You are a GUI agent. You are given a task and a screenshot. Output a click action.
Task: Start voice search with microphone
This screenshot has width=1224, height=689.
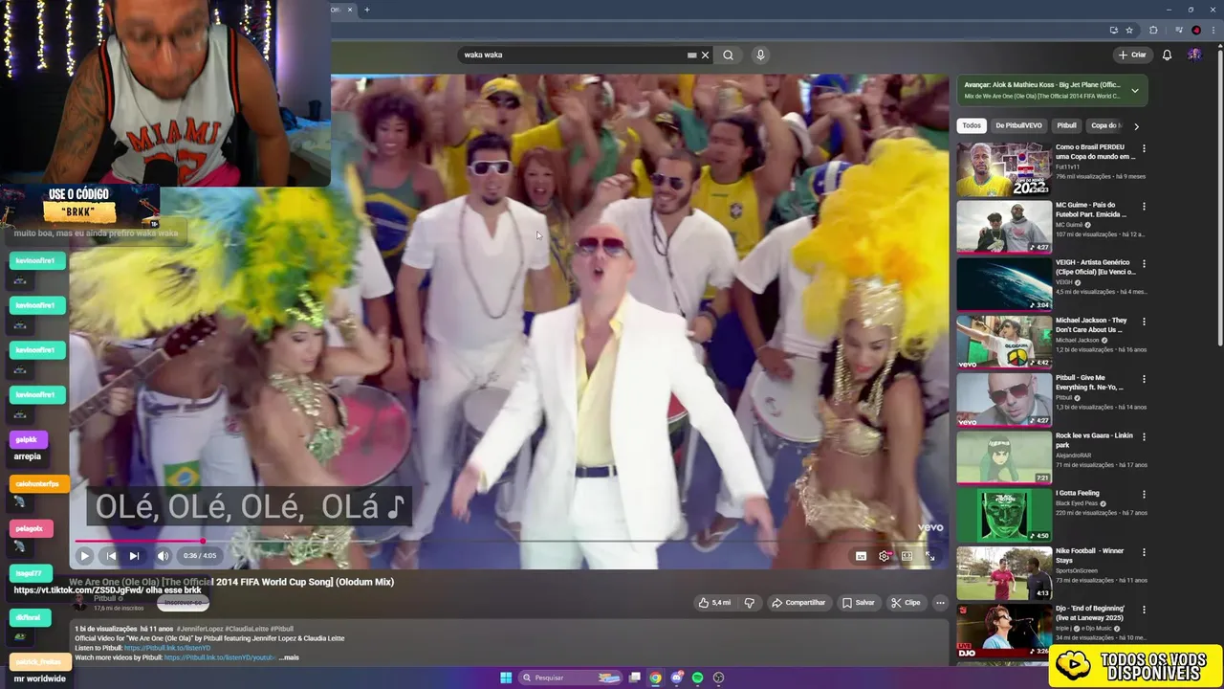760,55
